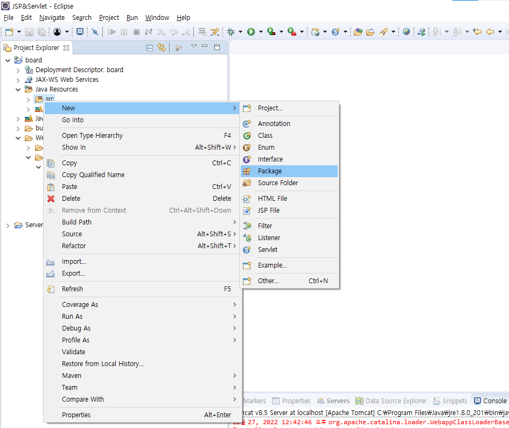509x428 pixels.
Task: Maximize the Project Explorer panel
Action: 217,47
